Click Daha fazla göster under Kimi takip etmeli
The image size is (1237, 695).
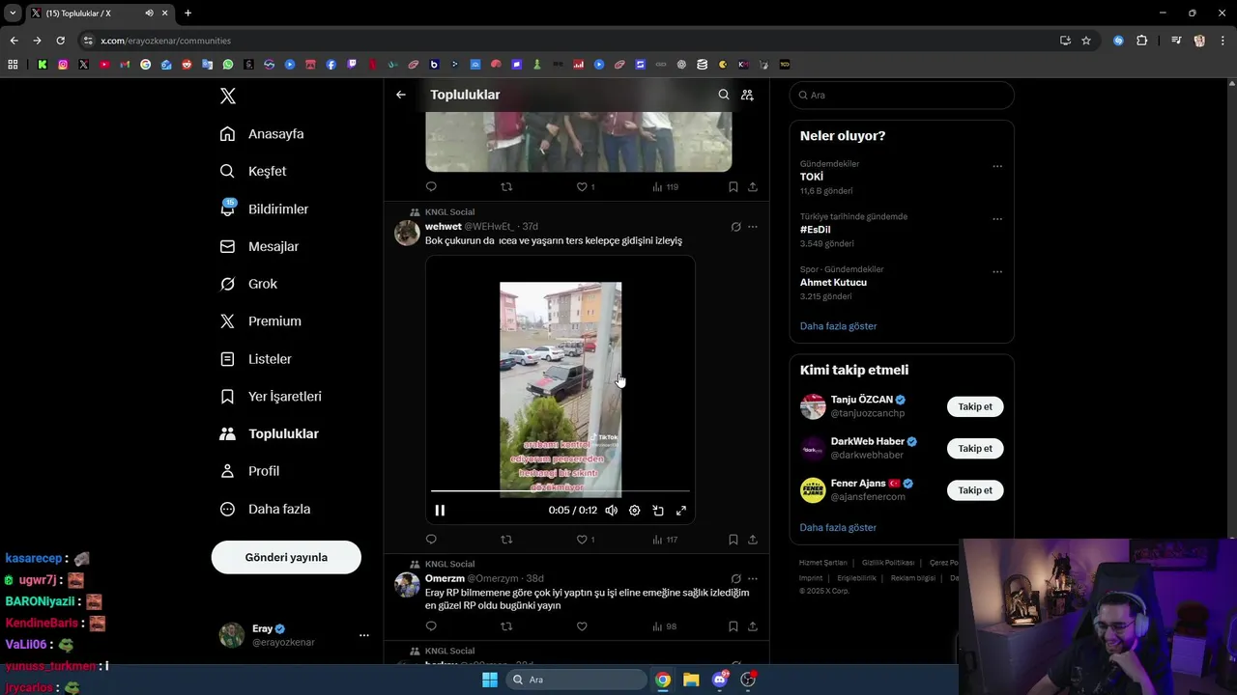[838, 528]
